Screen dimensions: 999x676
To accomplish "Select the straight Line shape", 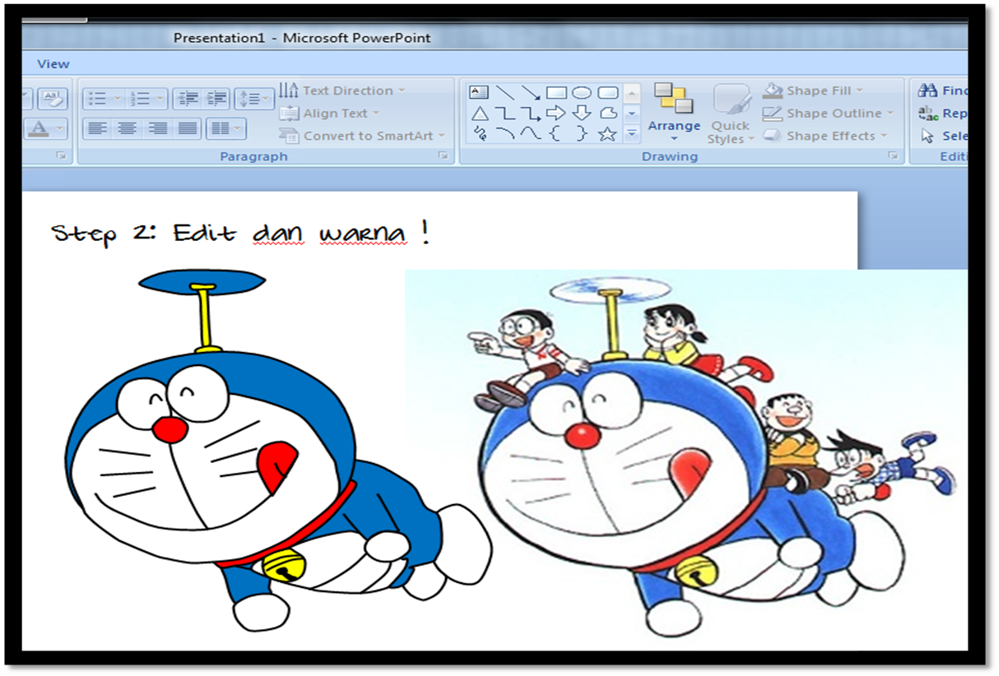I will pyautogui.click(x=504, y=93).
